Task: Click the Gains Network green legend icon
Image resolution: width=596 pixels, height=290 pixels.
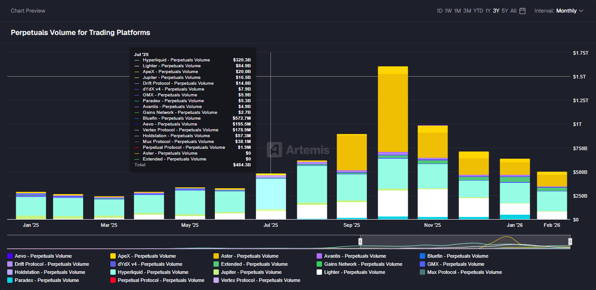Action: point(319,264)
